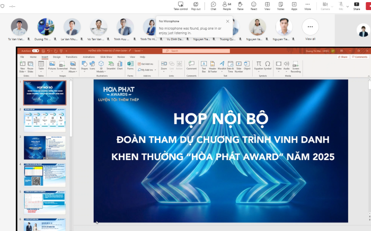371x231 pixels.
Task: Open the React emoji options
Action: click(x=254, y=5)
